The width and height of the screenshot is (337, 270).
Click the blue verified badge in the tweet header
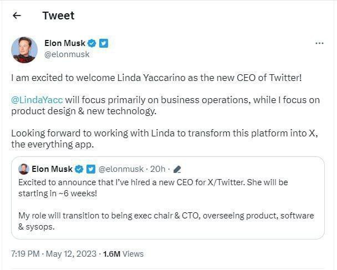91,43
